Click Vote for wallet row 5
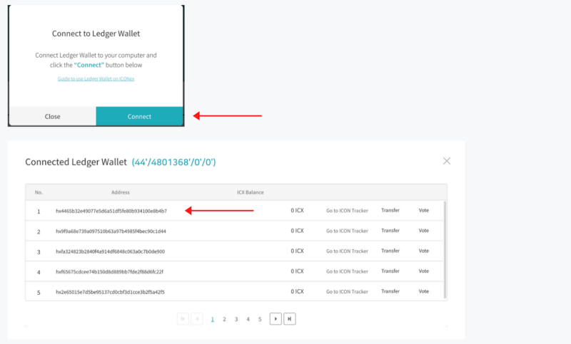Viewport: 571px width, 344px height. [423, 291]
